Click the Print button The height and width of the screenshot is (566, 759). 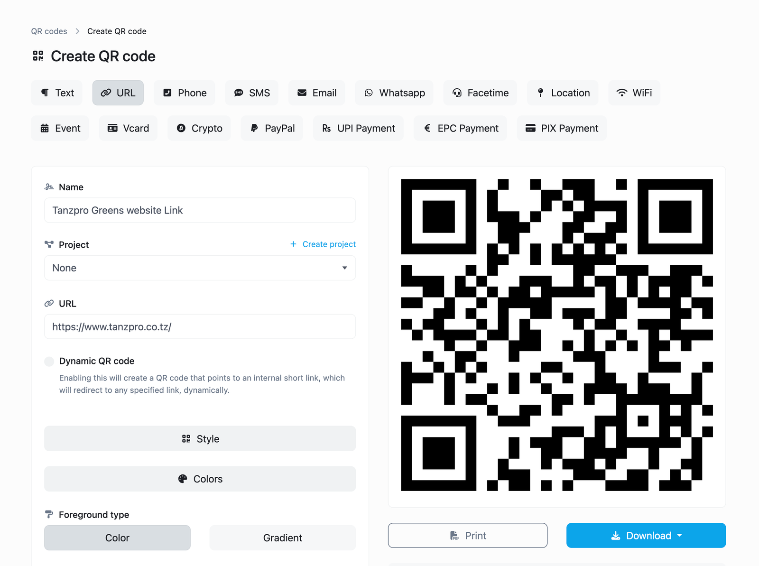click(468, 536)
